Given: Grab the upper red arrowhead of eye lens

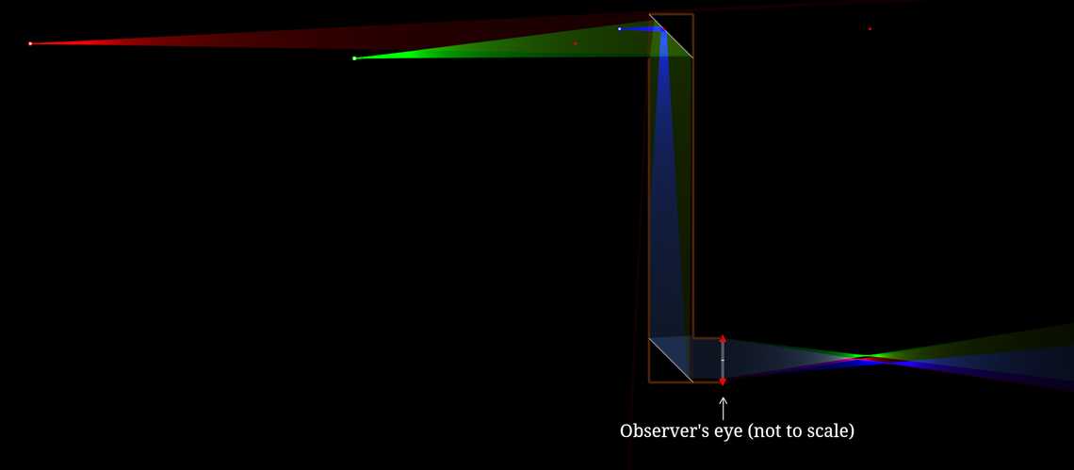Looking at the screenshot, I should 723,339.
